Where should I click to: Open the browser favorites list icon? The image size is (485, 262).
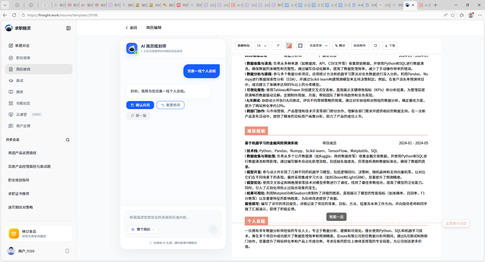click(x=462, y=15)
